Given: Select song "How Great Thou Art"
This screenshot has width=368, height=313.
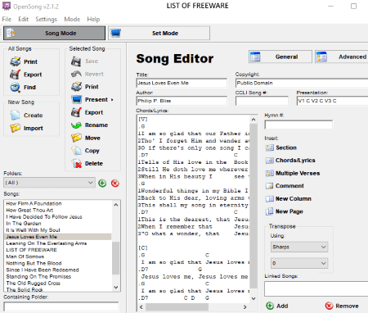Looking at the screenshot, I should [x=29, y=210].
